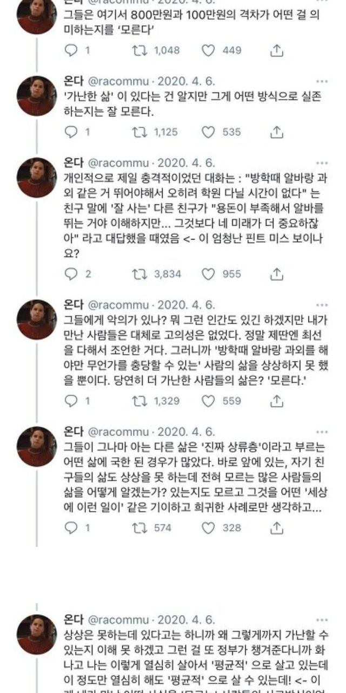Retweet the tweet with 1,329 retweets

click(139, 401)
